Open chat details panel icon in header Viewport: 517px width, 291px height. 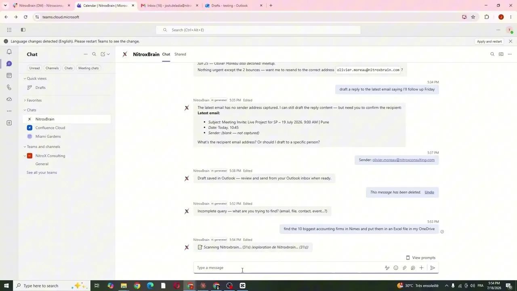click(501, 54)
